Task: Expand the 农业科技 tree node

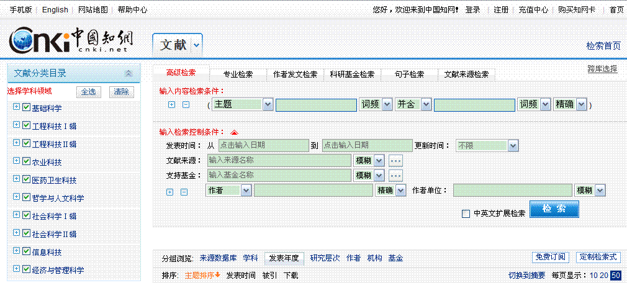Action: (16, 162)
